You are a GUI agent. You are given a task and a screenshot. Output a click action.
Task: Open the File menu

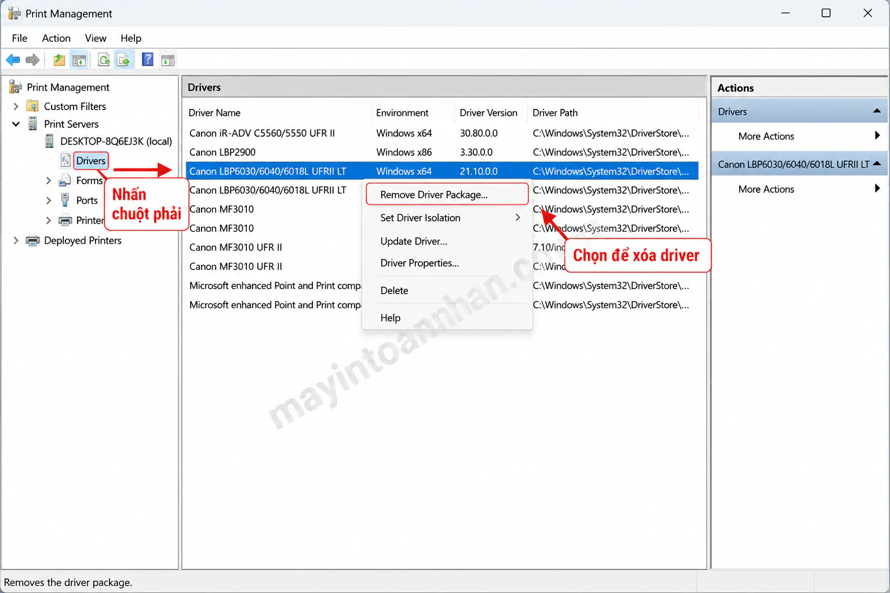20,38
